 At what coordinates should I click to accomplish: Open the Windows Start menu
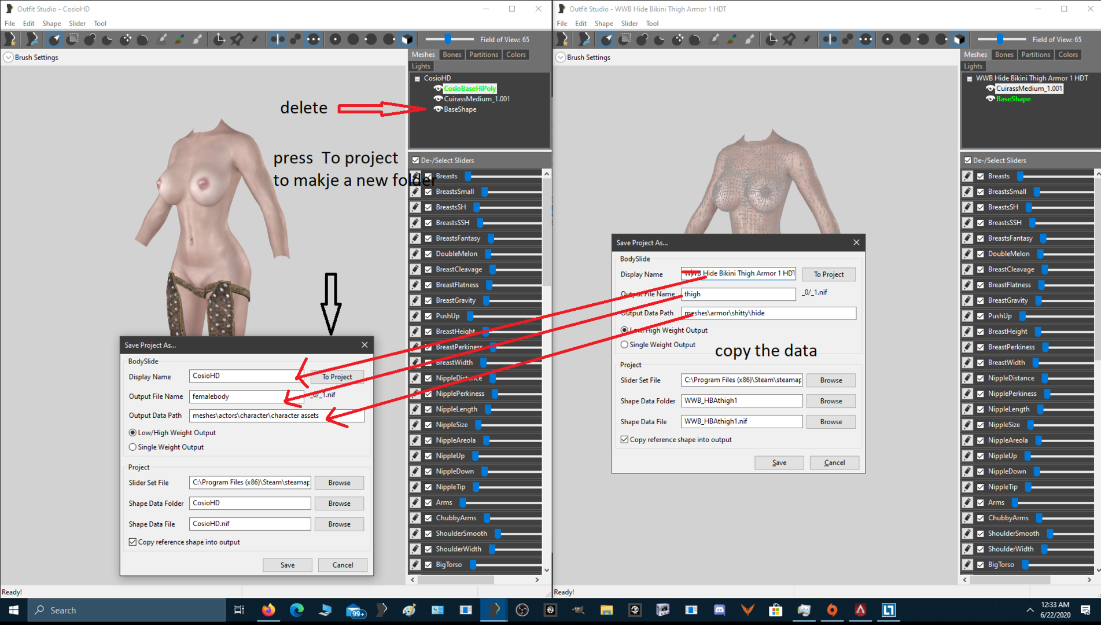[x=14, y=610]
